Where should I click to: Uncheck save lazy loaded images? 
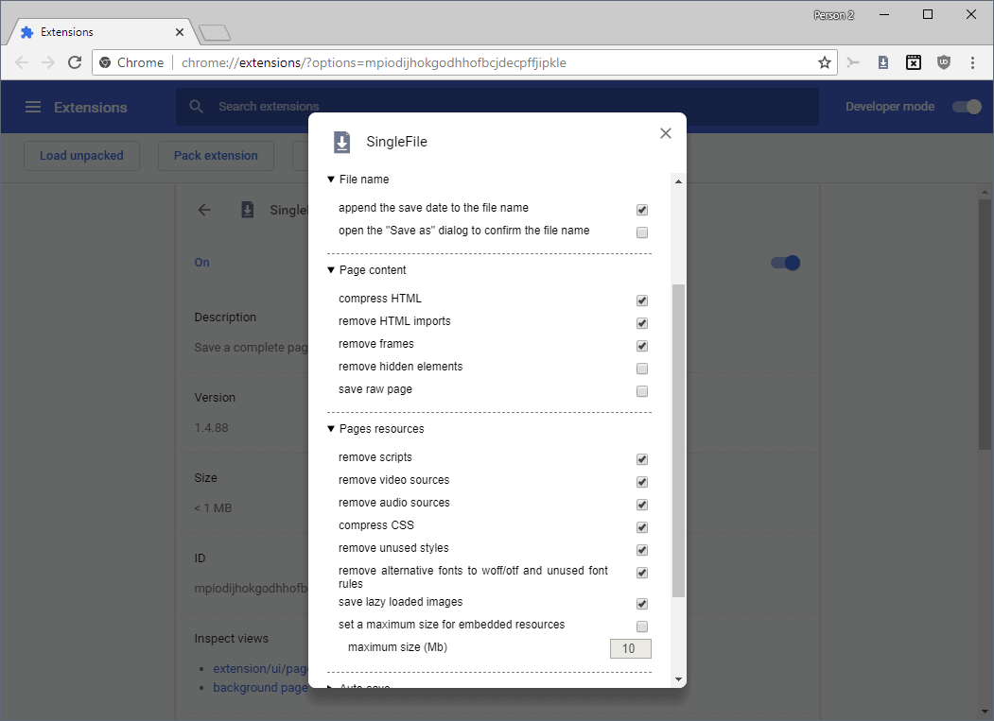click(641, 604)
